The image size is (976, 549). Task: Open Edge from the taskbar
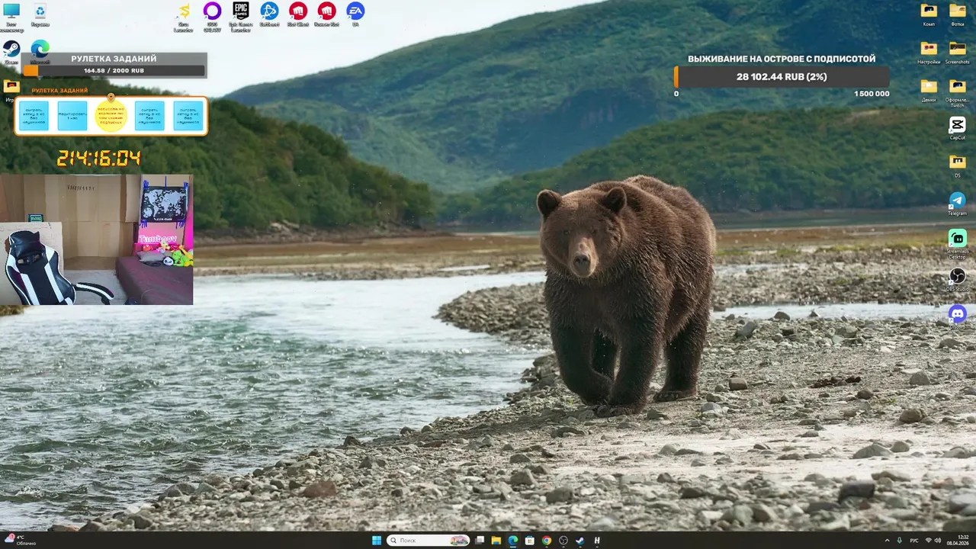[x=513, y=541]
